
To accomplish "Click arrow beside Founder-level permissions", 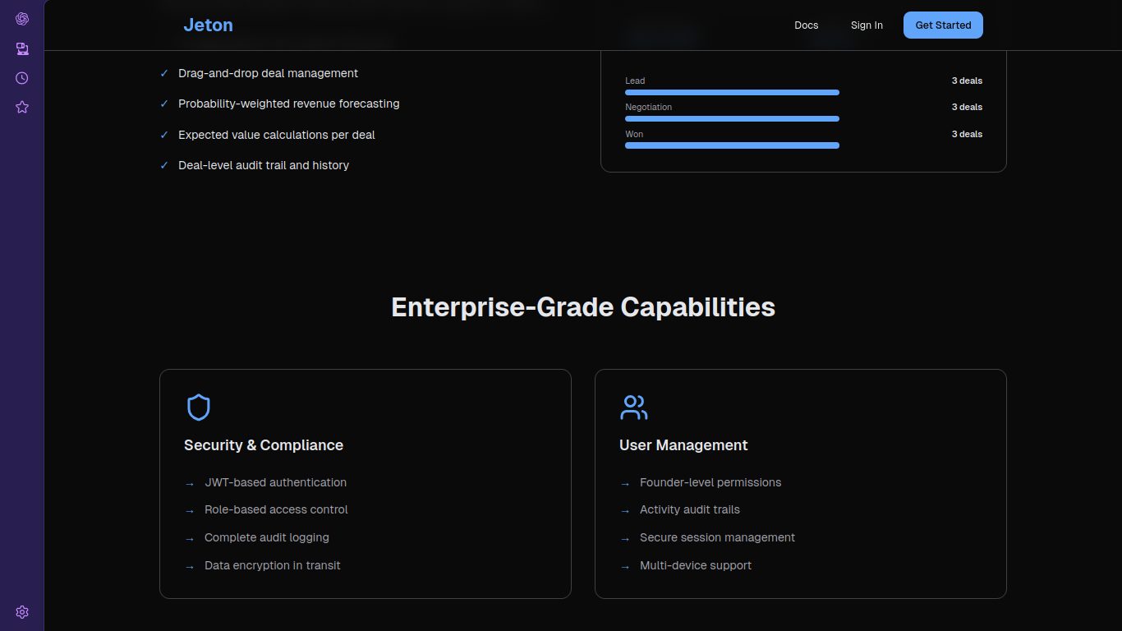I will coord(625,484).
